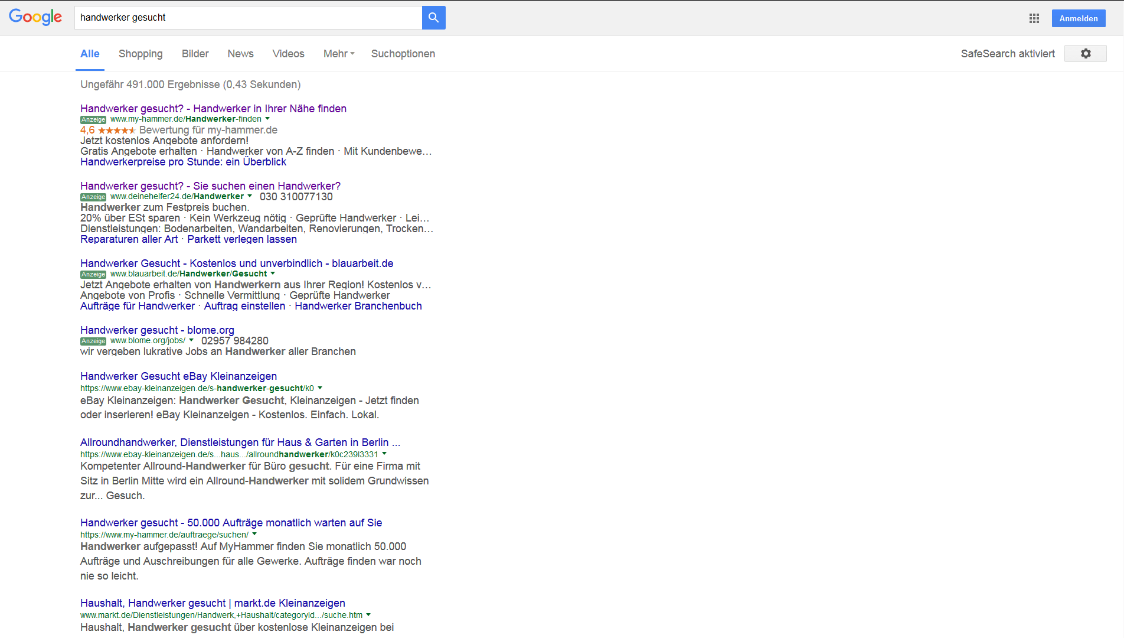1124x638 pixels.
Task: Select the Alle tab
Action: pos(90,54)
